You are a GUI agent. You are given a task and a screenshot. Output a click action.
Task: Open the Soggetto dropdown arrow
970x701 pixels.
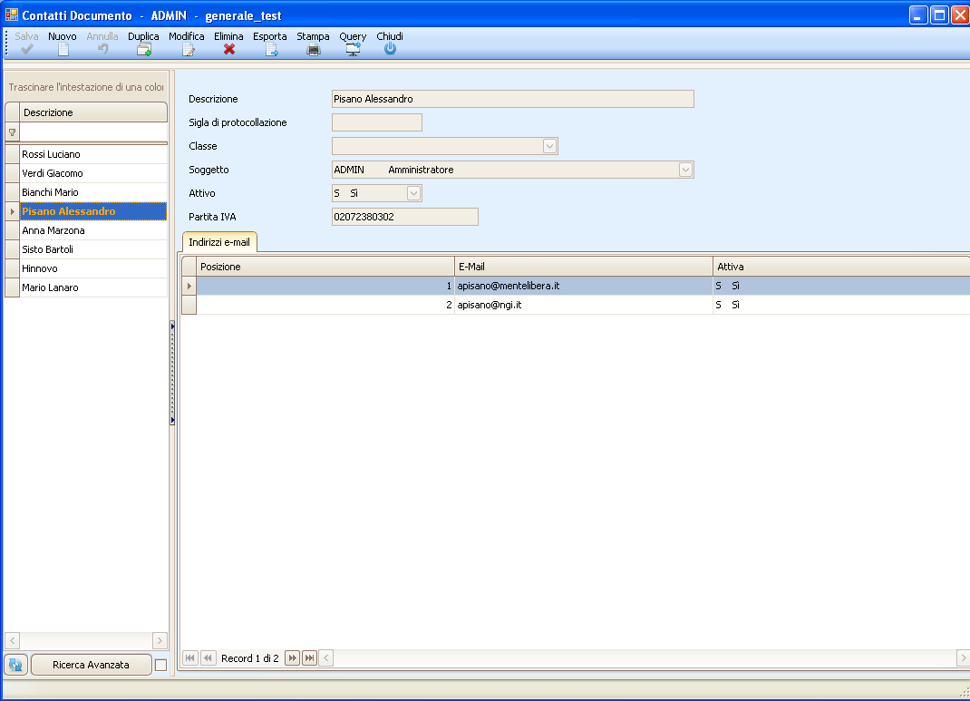point(685,170)
